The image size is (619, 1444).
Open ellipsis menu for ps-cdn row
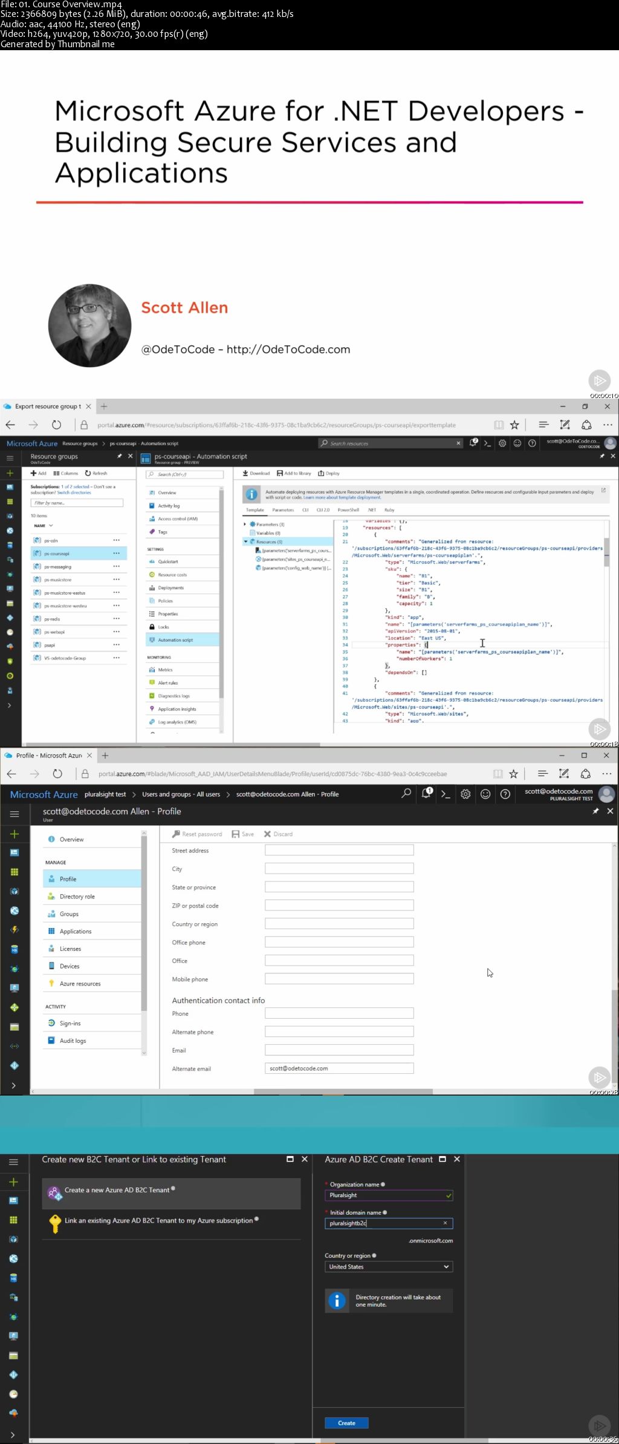pyautogui.click(x=117, y=540)
